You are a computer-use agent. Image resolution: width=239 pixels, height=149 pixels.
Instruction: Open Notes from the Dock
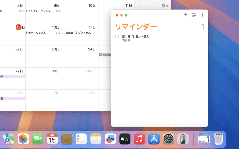click(x=96, y=139)
